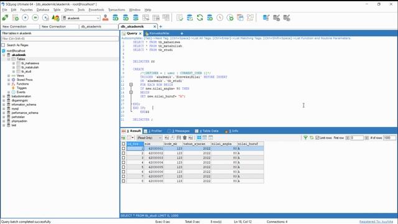Check the row checkbox for nim 42030003
The image size is (398, 224).
click(123, 157)
